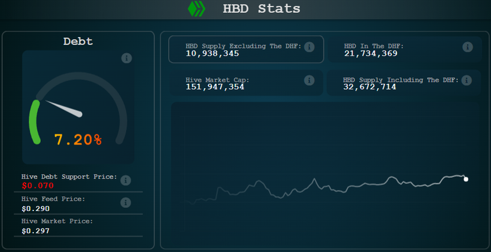Click the 21,734,369 DHF value
The width and height of the screenshot is (491, 252).
(371, 54)
